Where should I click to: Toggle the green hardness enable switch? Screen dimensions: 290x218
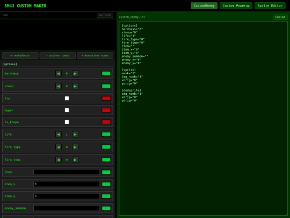(x=106, y=73)
